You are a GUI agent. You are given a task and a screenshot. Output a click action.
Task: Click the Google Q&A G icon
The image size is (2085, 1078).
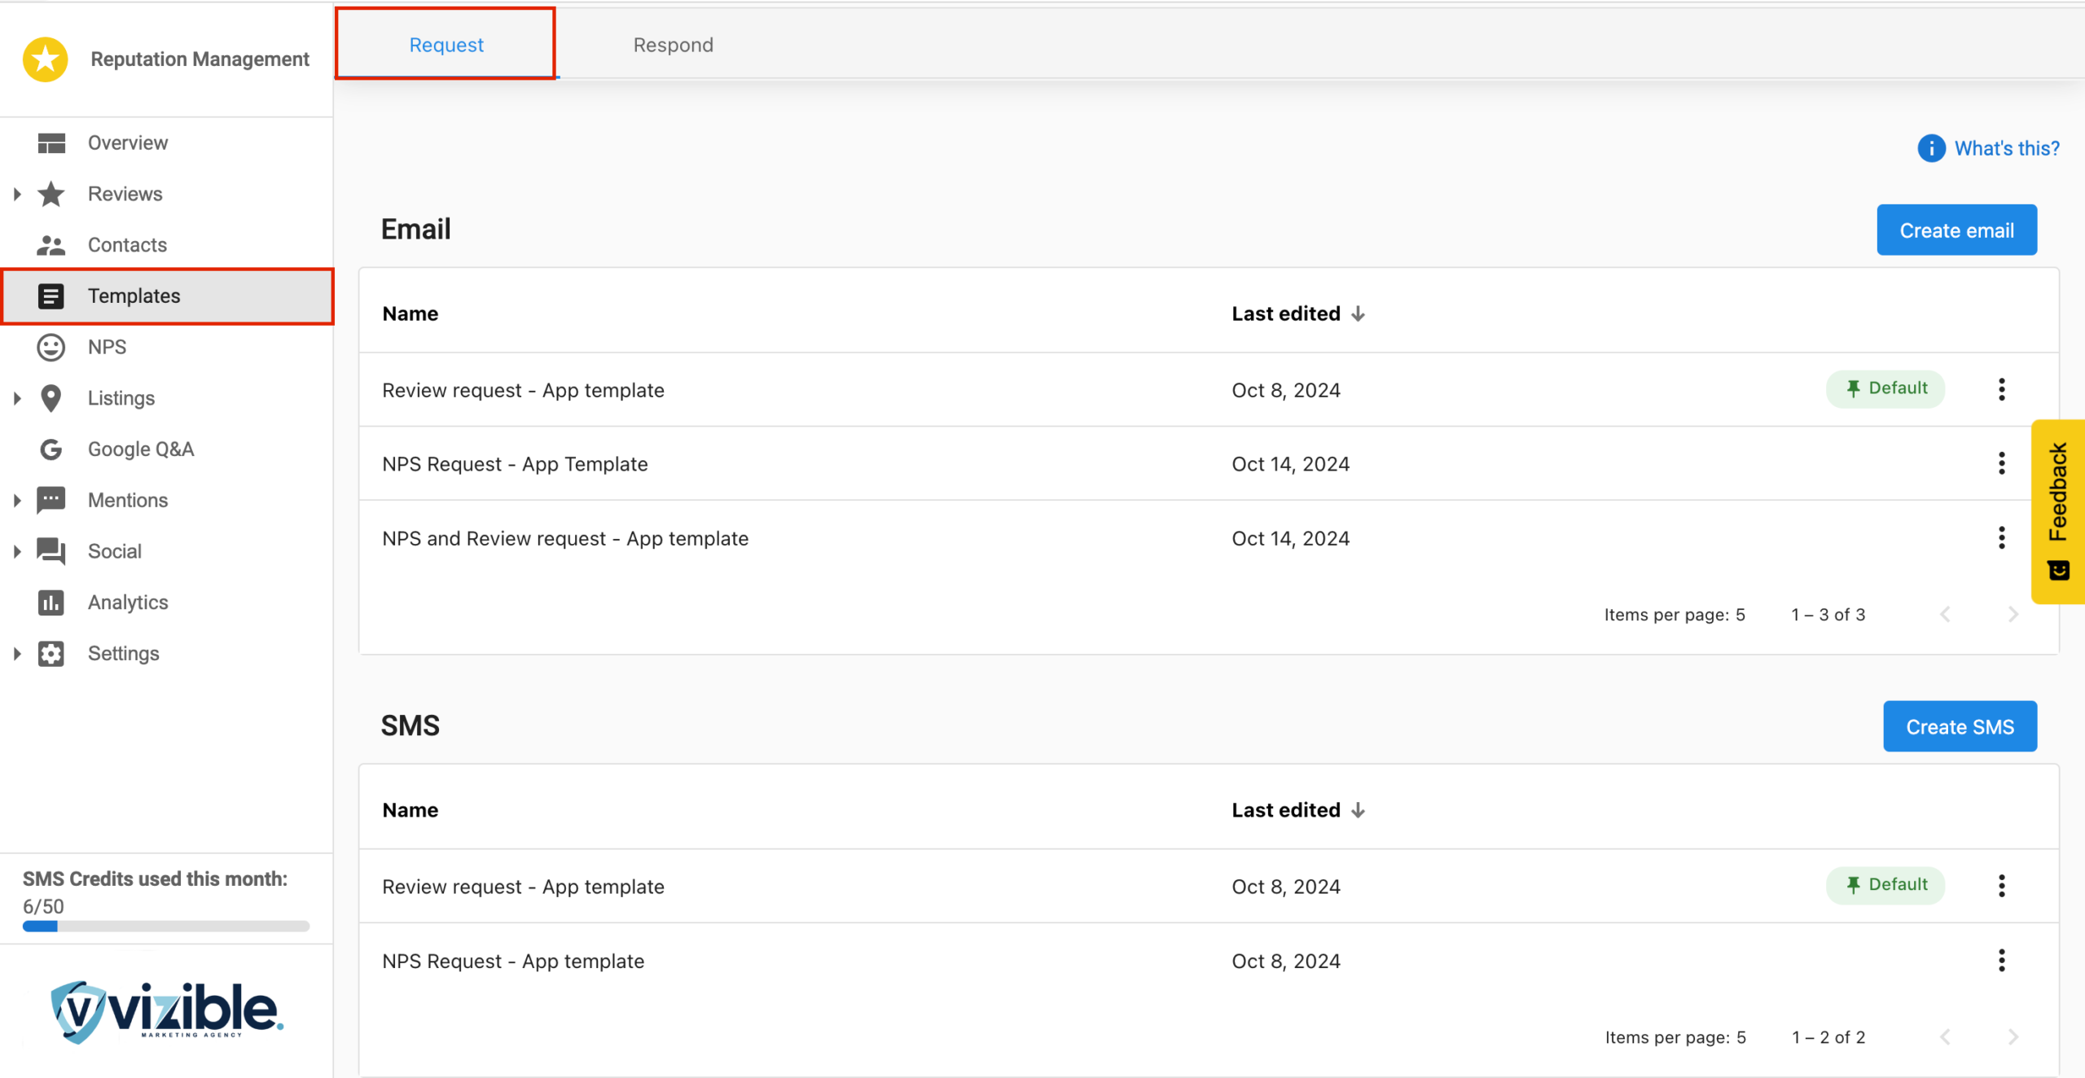click(x=51, y=449)
